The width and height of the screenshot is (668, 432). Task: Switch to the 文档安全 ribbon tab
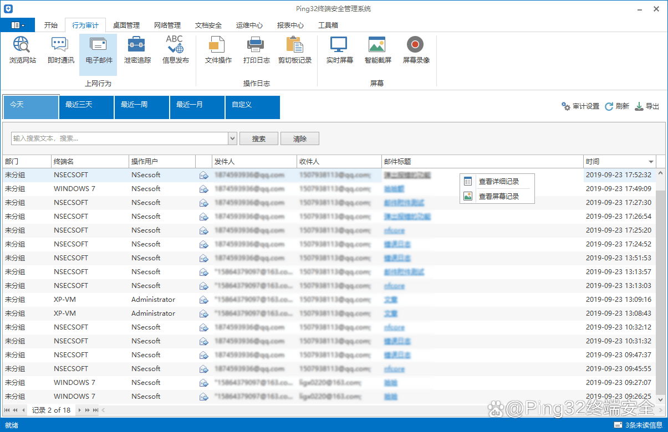coord(208,25)
